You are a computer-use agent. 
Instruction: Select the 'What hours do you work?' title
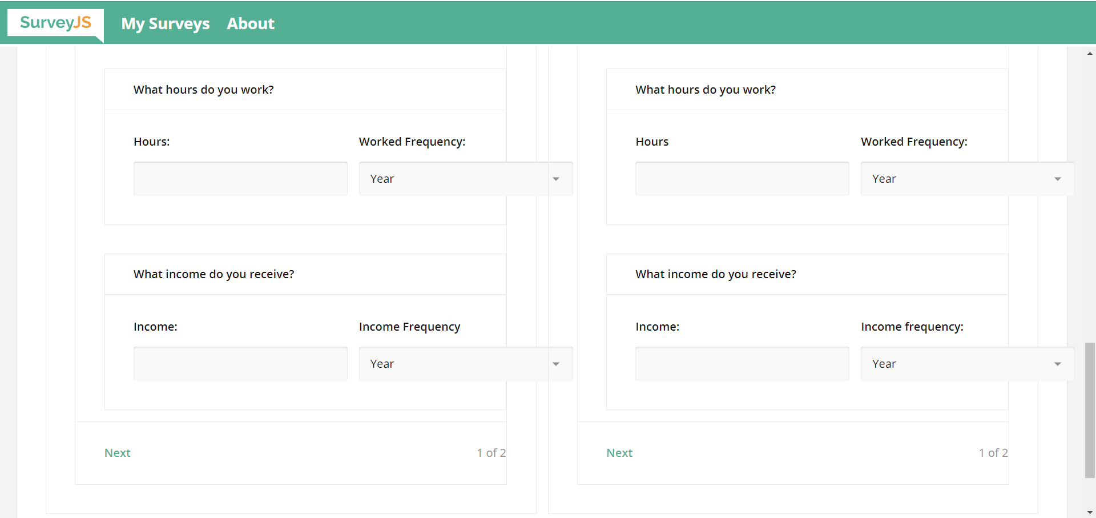pyautogui.click(x=203, y=89)
